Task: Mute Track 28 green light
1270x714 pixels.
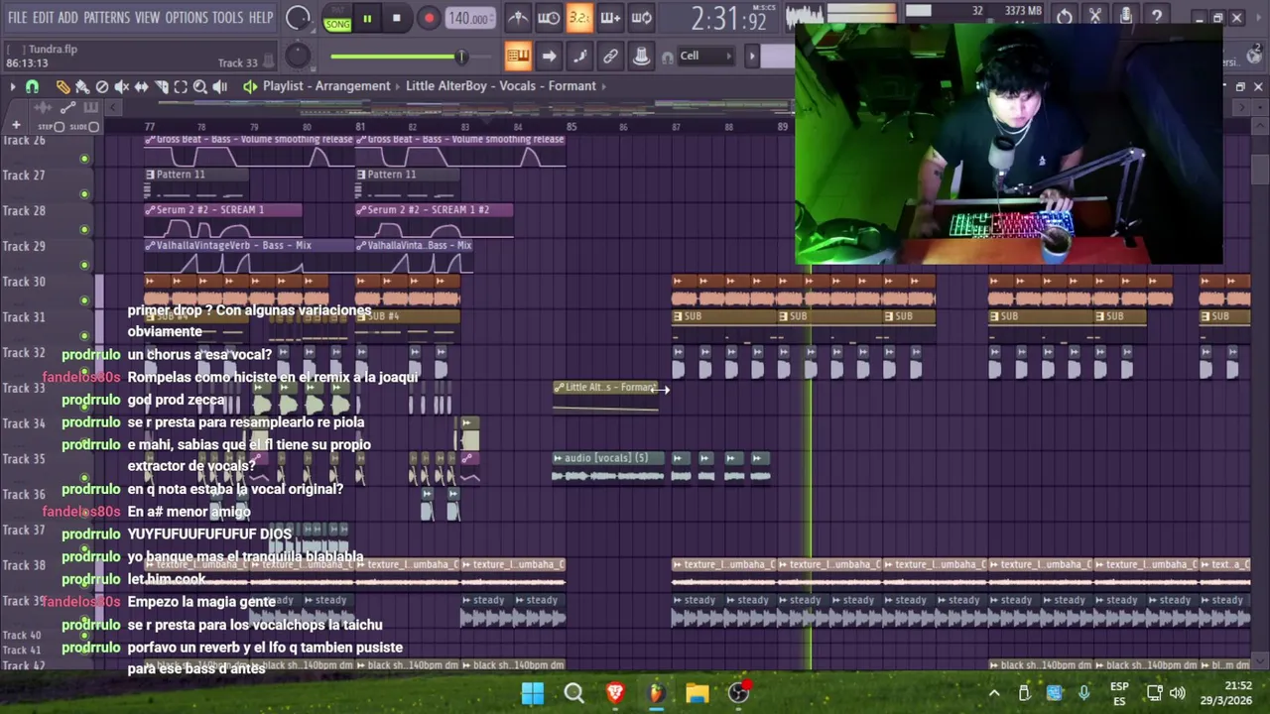Action: [84, 229]
